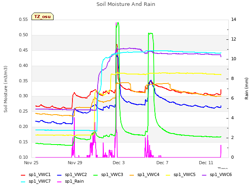Click the 8 rain axis tick label
The width and height of the screenshot is (252, 189).
click(232, 79)
